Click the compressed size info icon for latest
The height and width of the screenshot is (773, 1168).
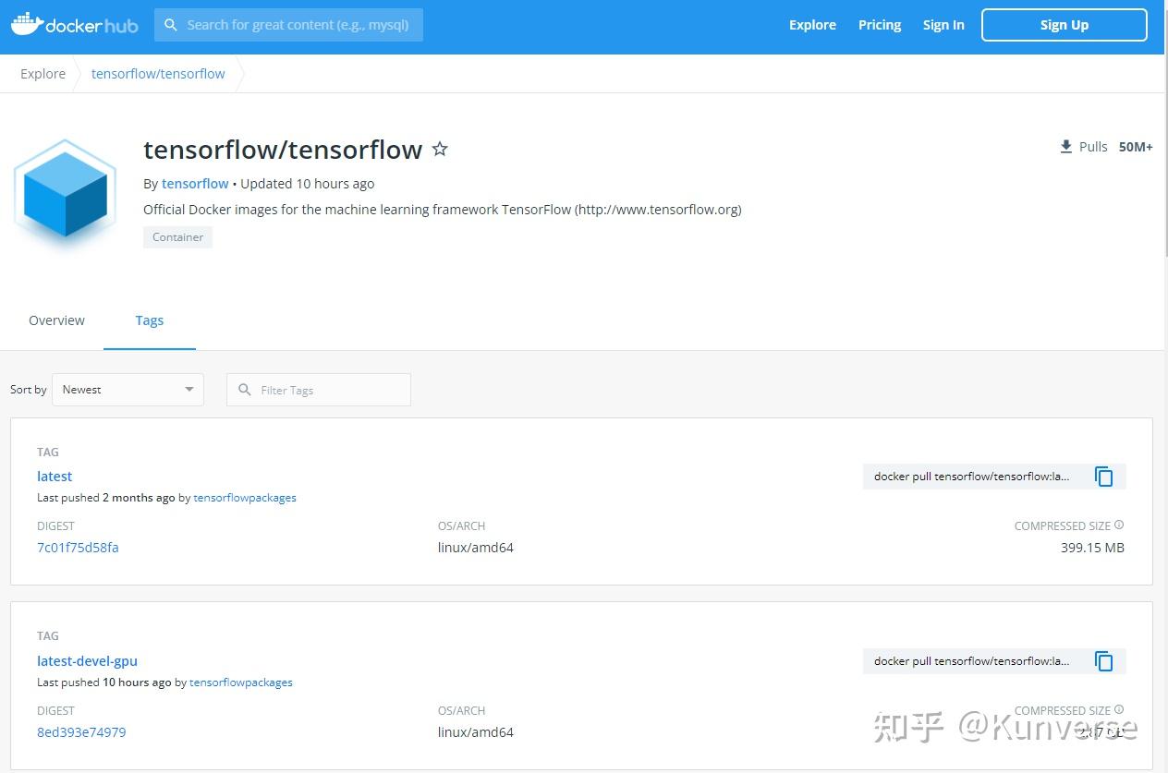(1118, 524)
